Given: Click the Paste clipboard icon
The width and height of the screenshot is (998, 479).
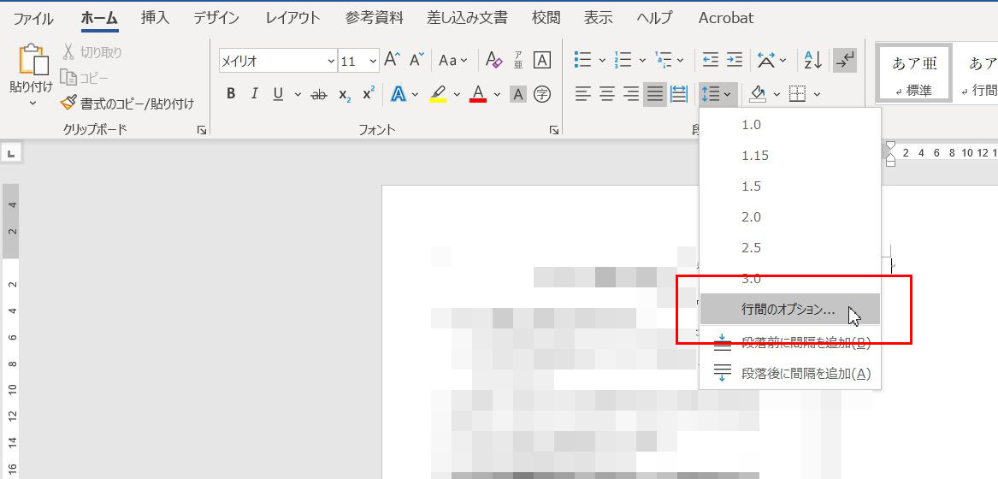Looking at the screenshot, I should pyautogui.click(x=32, y=61).
